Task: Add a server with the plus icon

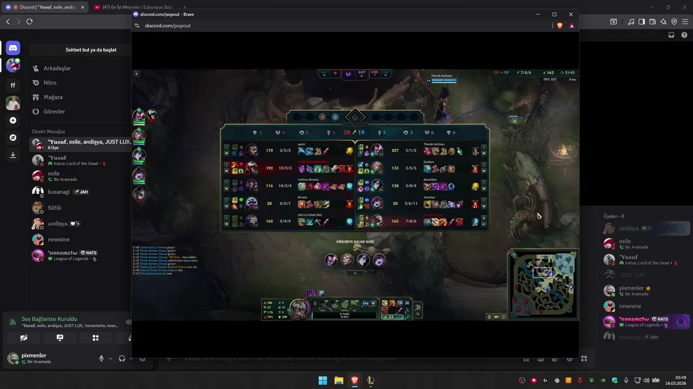Action: pyautogui.click(x=13, y=120)
